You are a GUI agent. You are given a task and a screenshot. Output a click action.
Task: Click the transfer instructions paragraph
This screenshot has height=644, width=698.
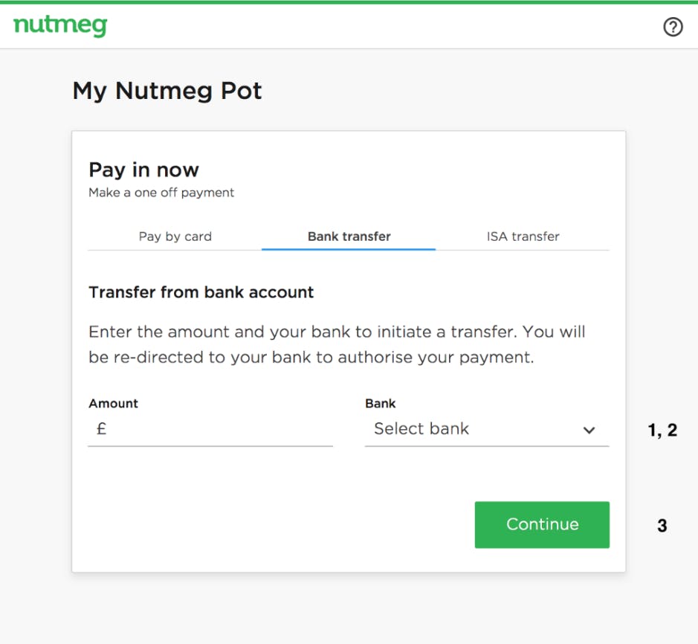(x=337, y=344)
